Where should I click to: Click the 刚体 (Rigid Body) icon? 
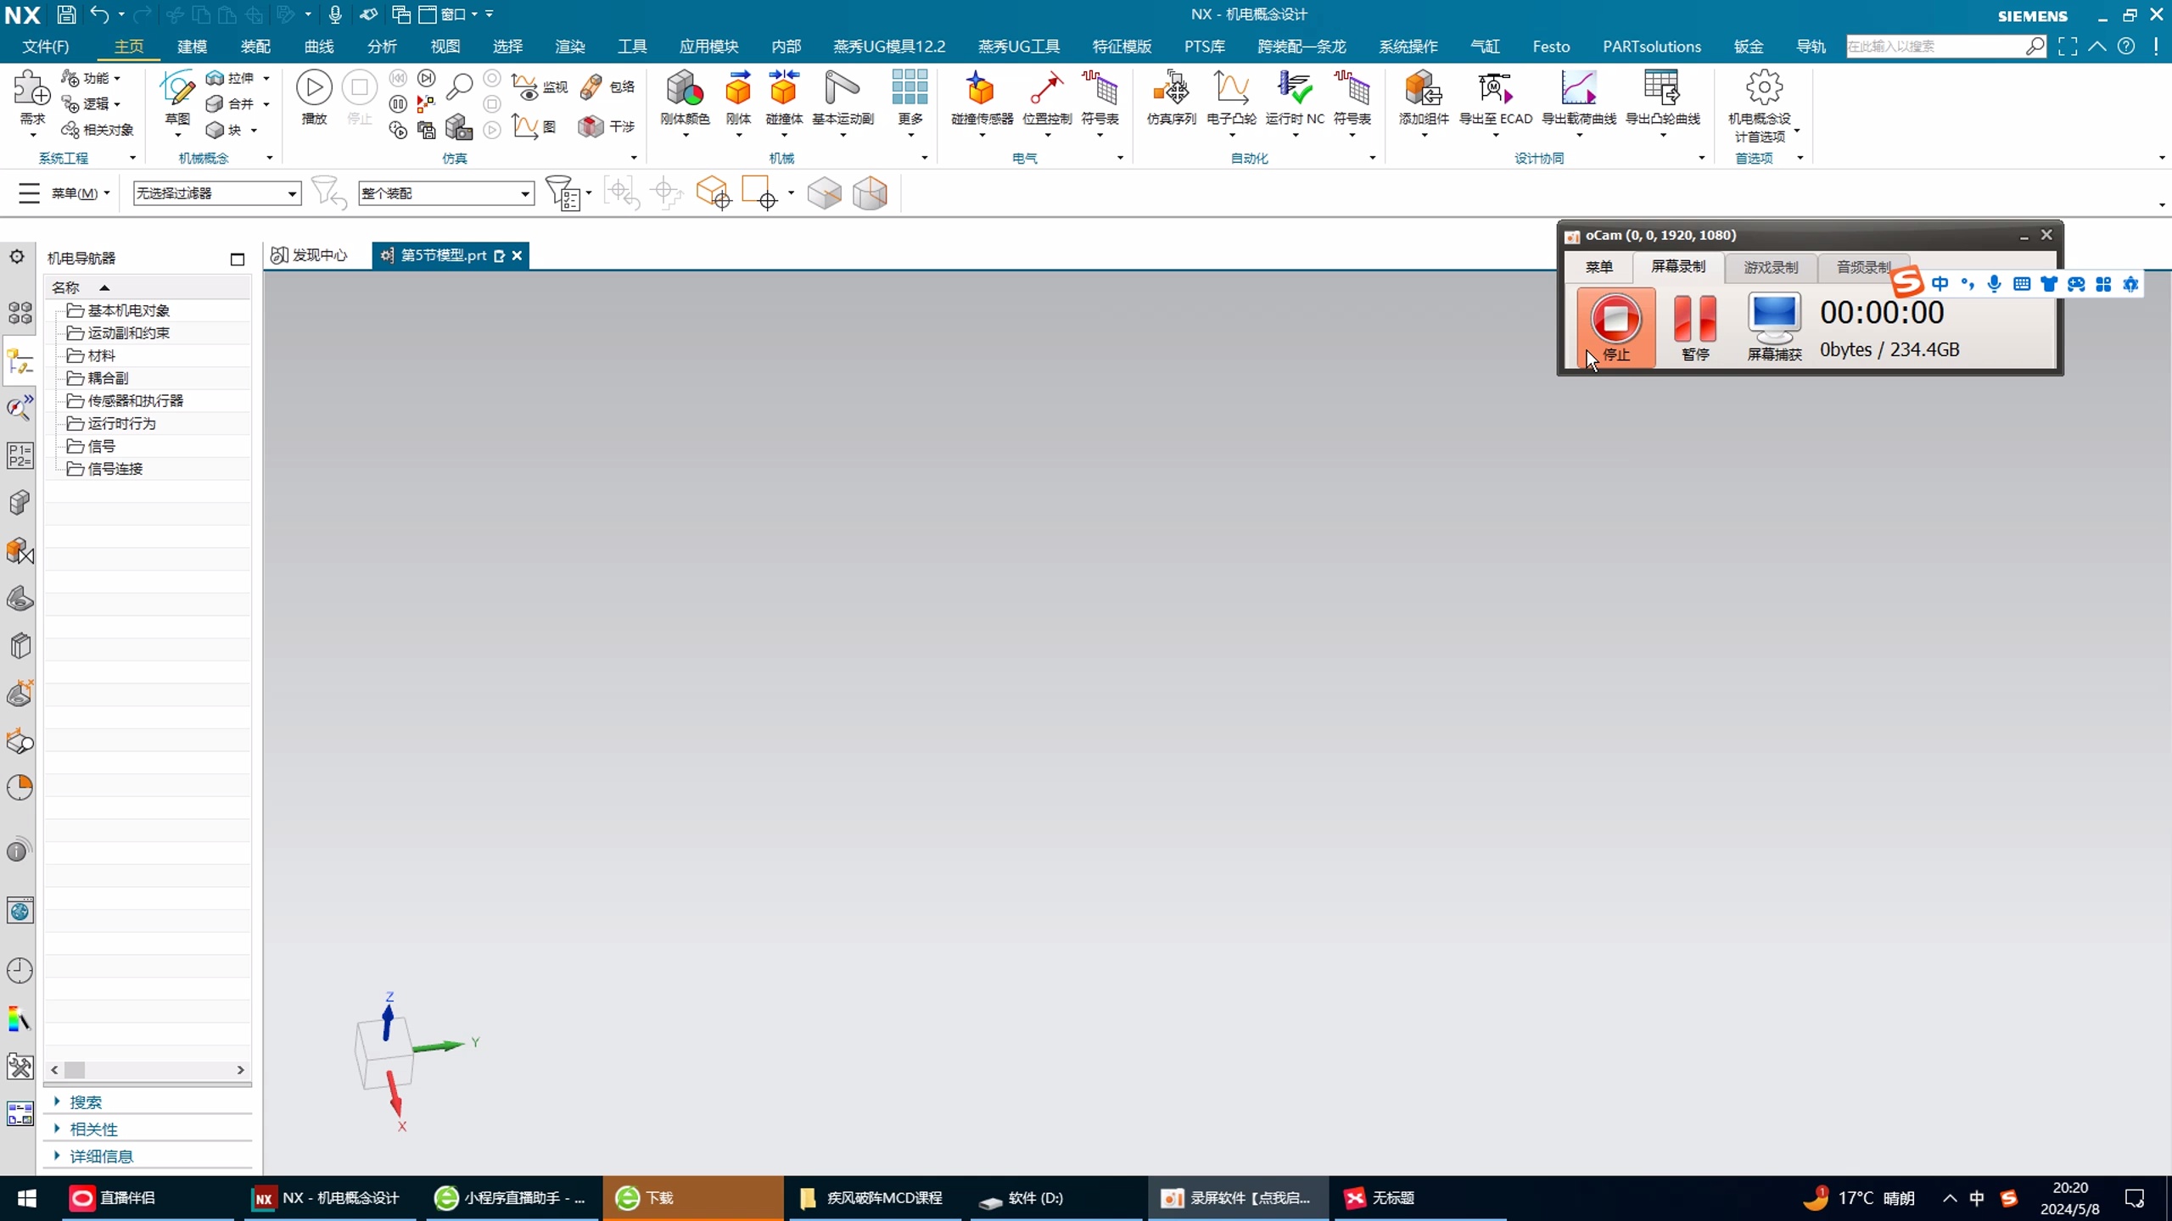click(737, 88)
